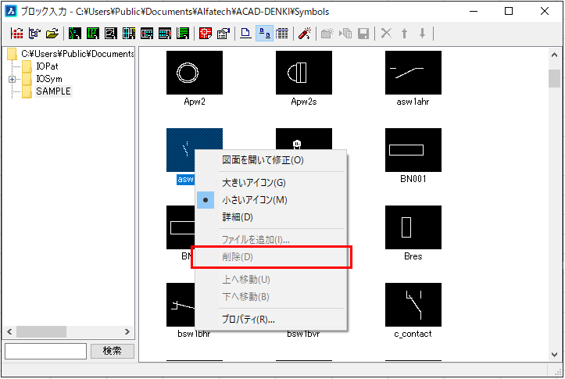
Task: Choose 図面を開いて修正(O) from context menu
Action: tap(271, 160)
